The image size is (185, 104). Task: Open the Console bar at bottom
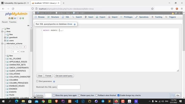coord(38,97)
